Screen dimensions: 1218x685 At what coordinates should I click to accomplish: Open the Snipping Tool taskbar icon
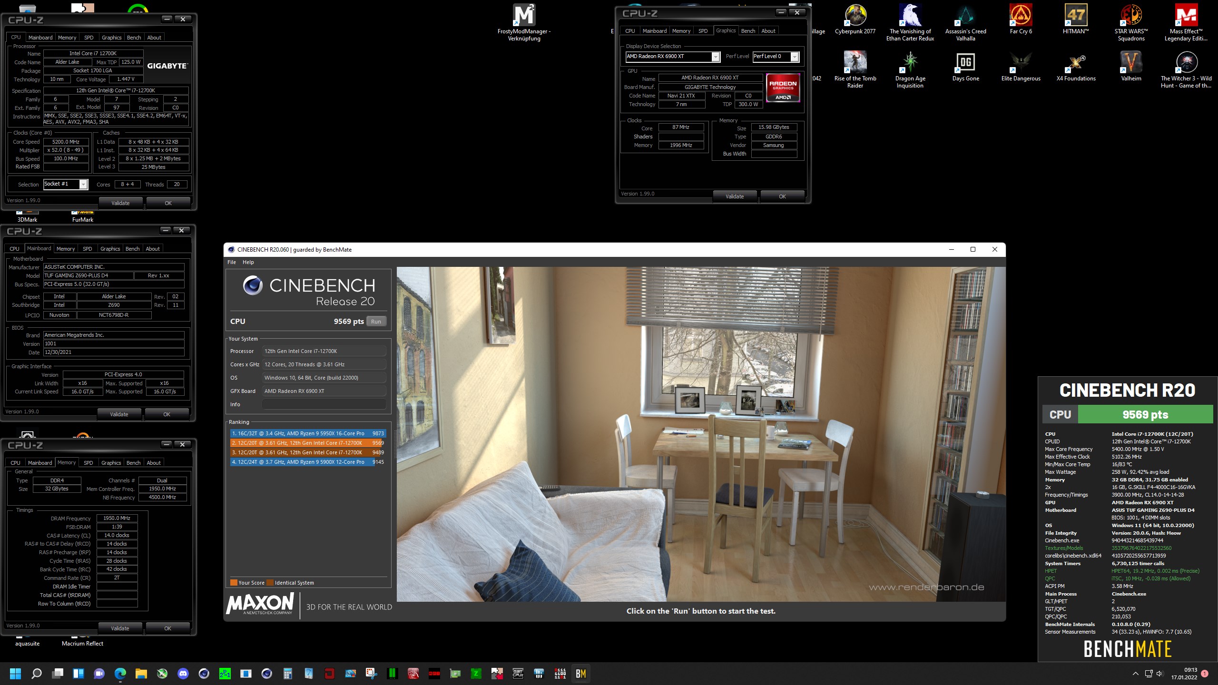click(x=372, y=674)
